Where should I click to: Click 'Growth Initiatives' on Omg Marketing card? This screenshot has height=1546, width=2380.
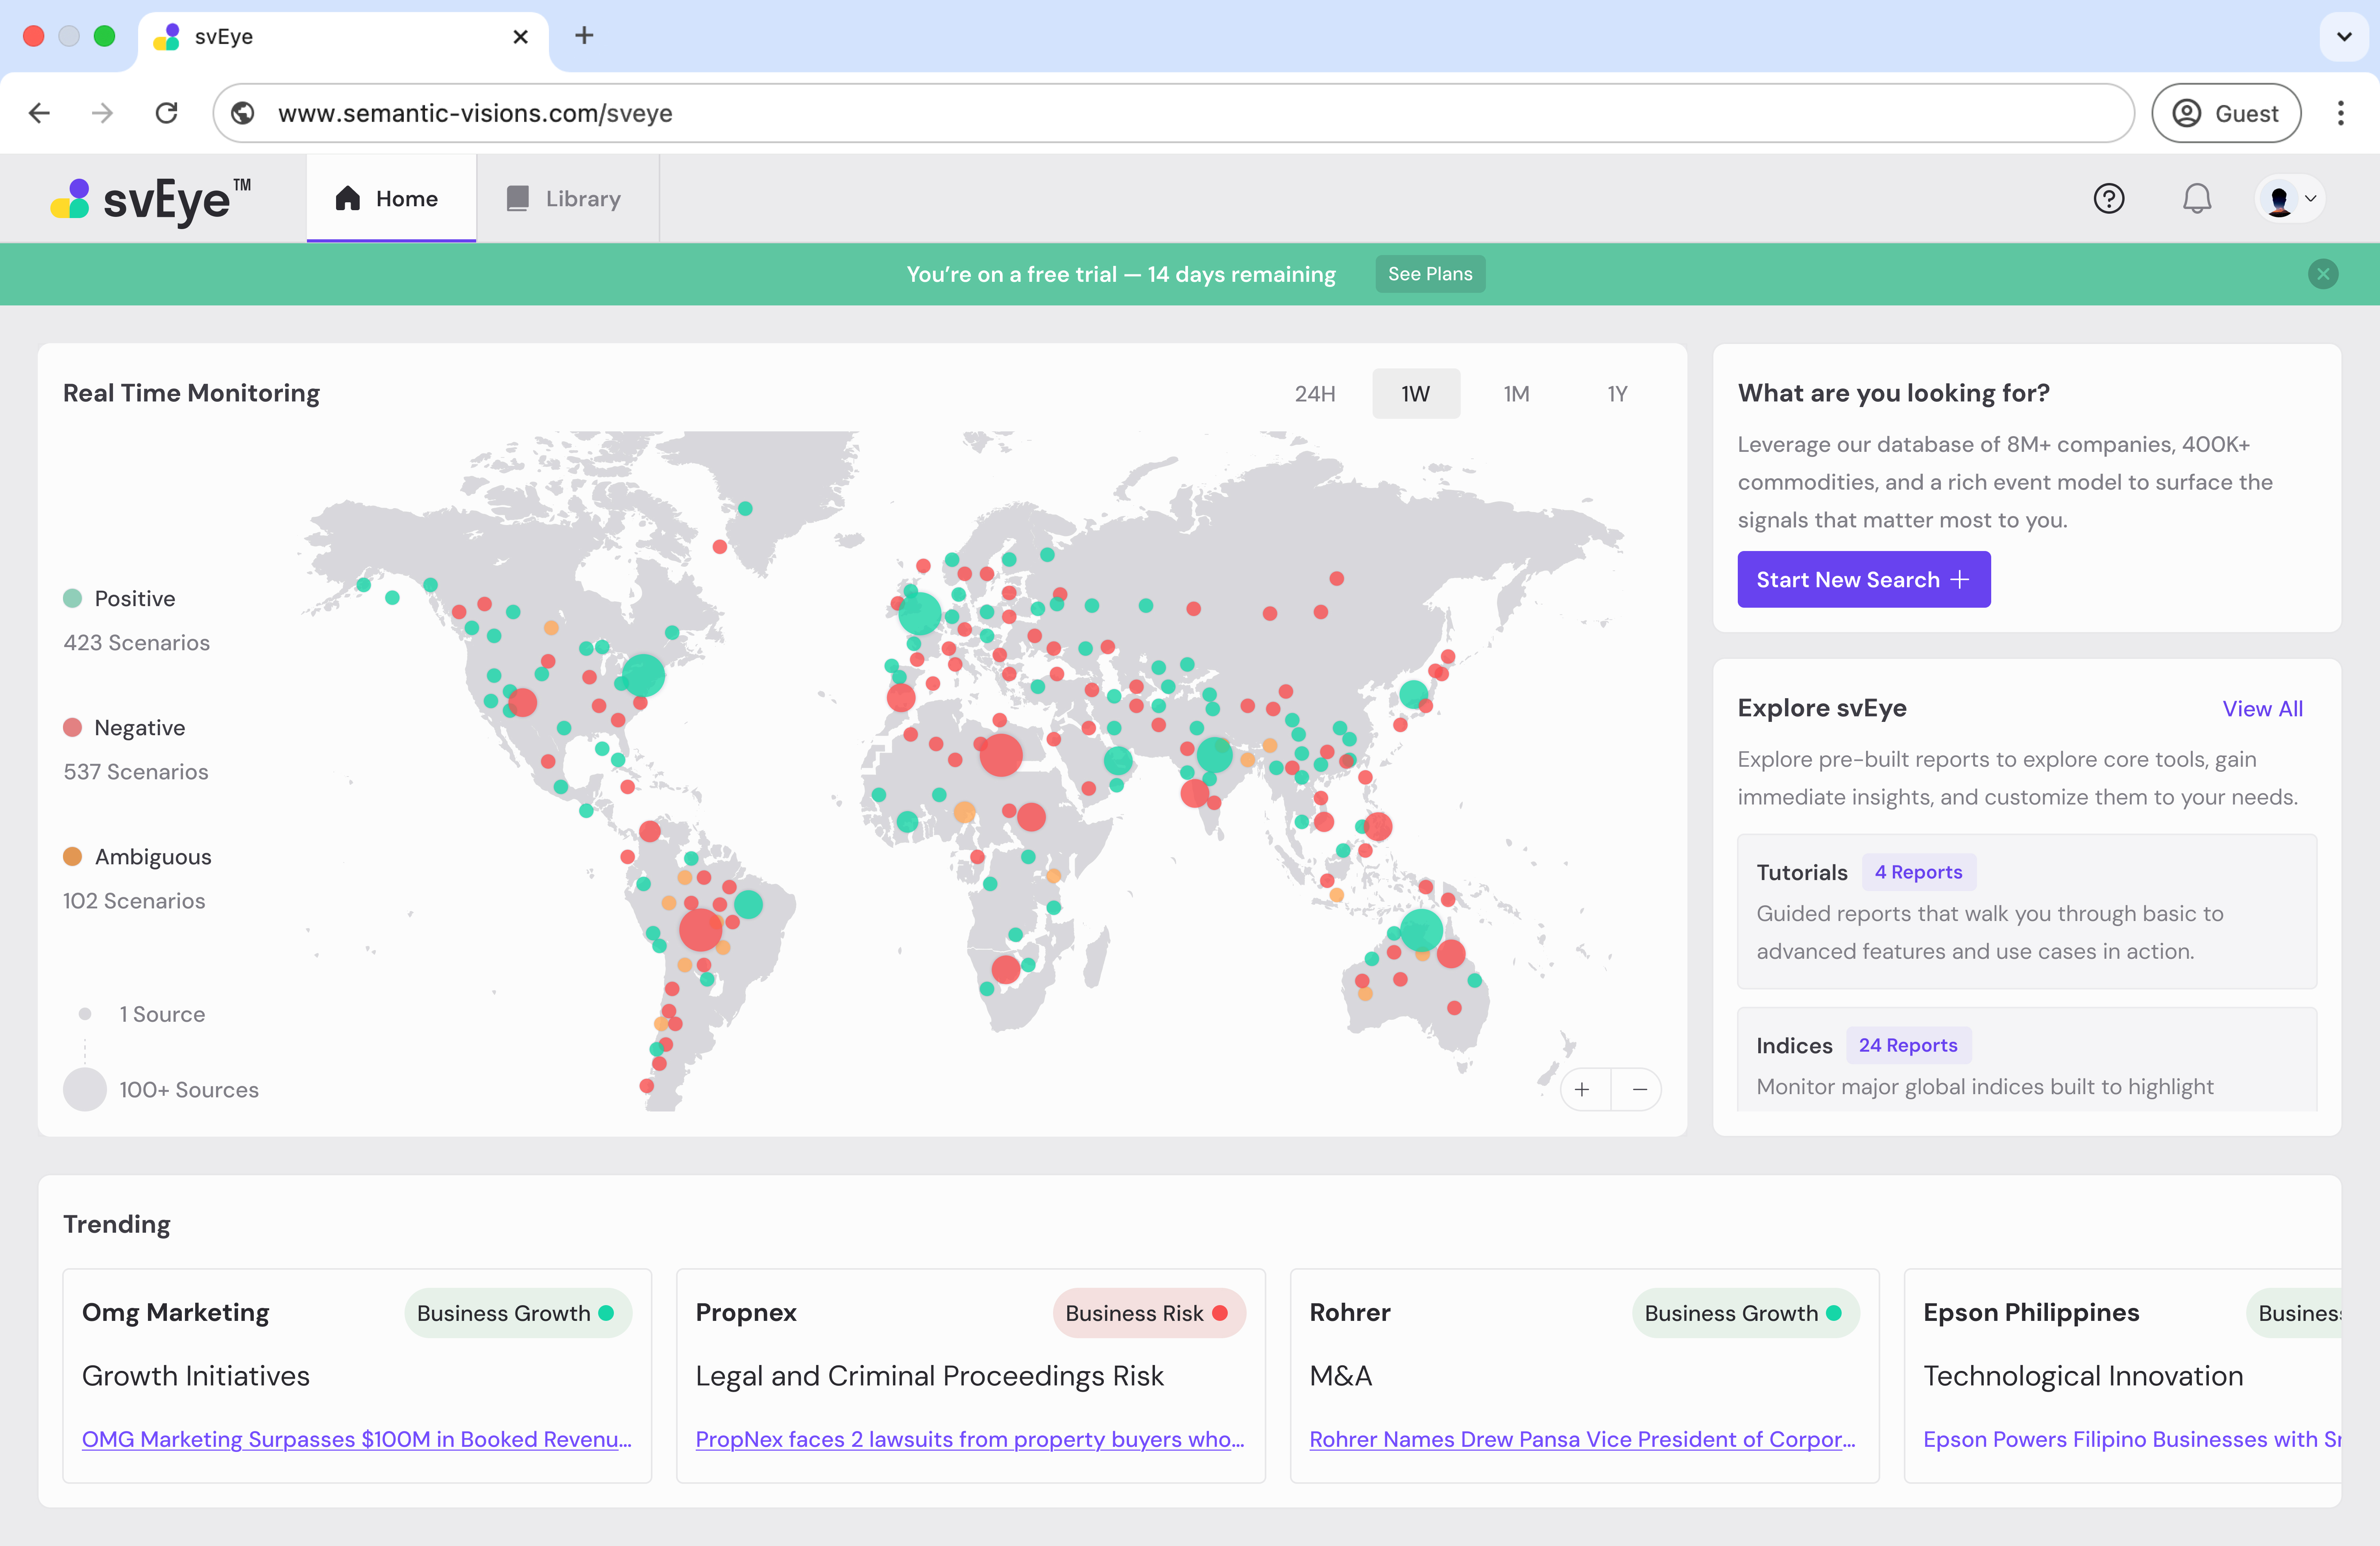(x=196, y=1376)
